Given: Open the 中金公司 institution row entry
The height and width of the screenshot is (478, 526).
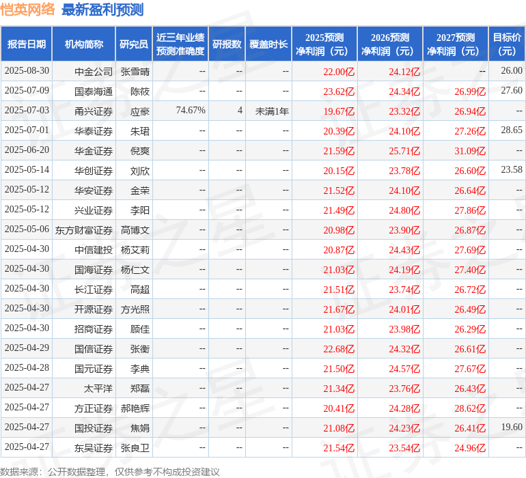Looking at the screenshot, I should click(x=94, y=71).
